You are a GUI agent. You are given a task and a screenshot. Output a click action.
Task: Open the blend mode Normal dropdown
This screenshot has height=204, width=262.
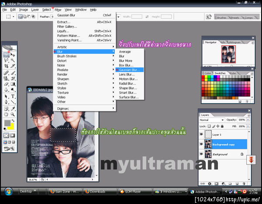tap(212, 120)
